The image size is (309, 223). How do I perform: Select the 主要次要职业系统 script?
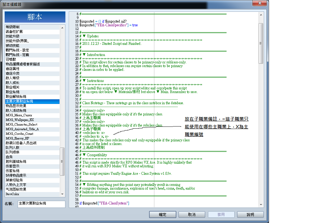point(32,101)
